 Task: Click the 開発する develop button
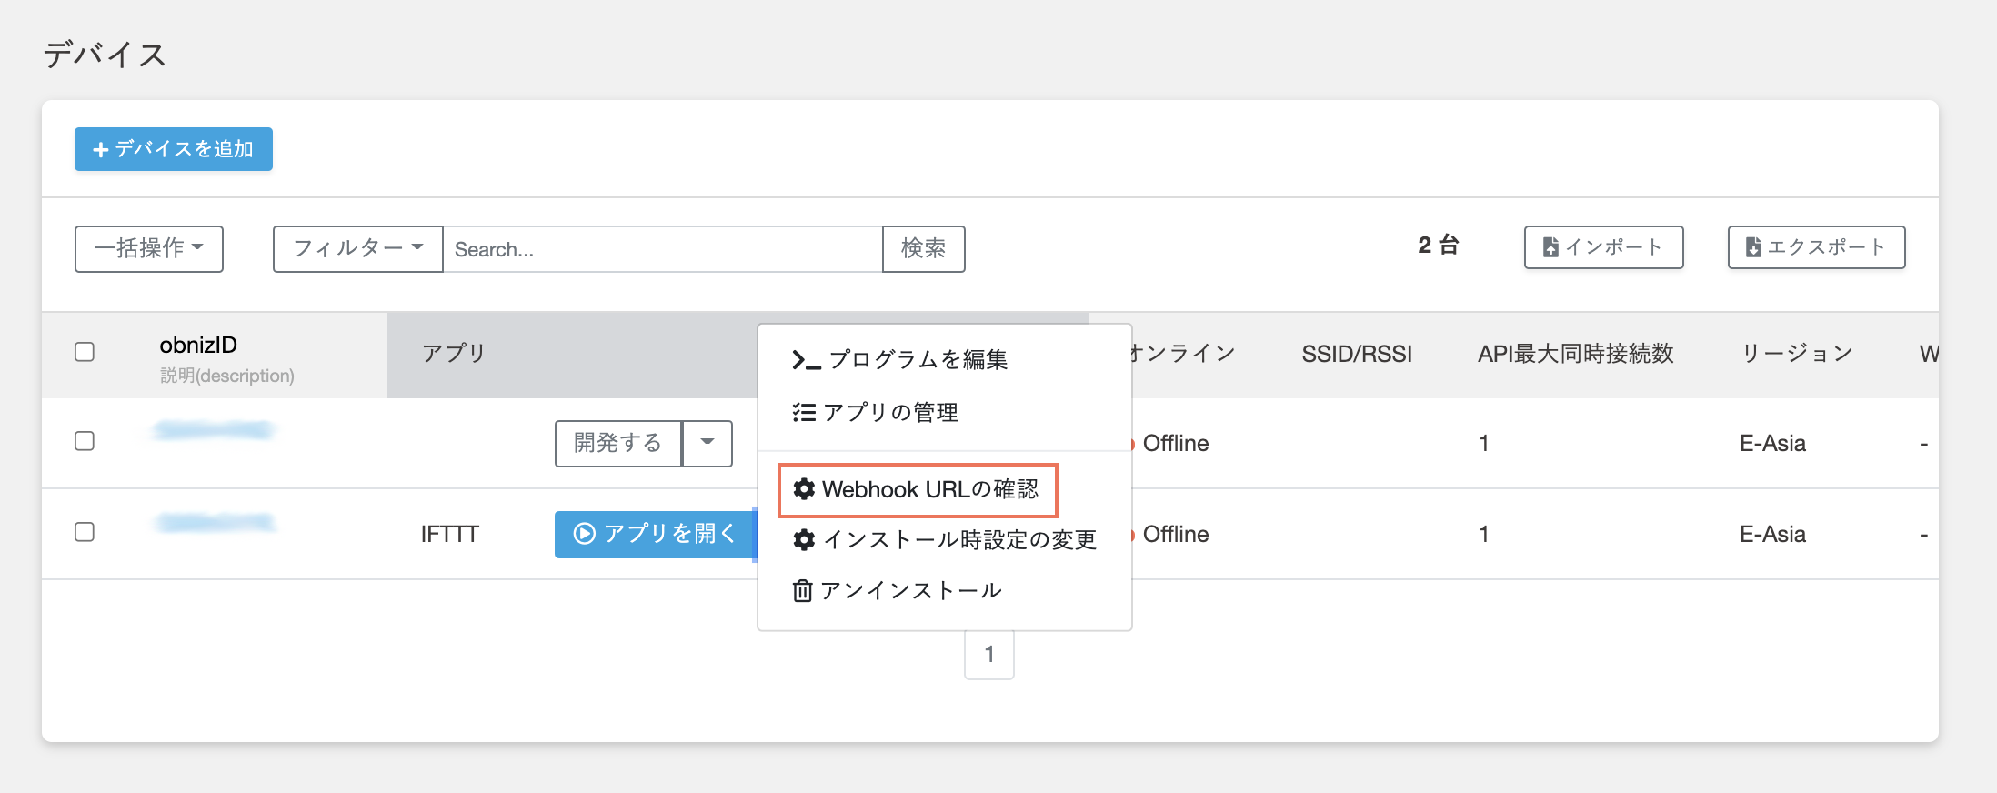pyautogui.click(x=618, y=443)
